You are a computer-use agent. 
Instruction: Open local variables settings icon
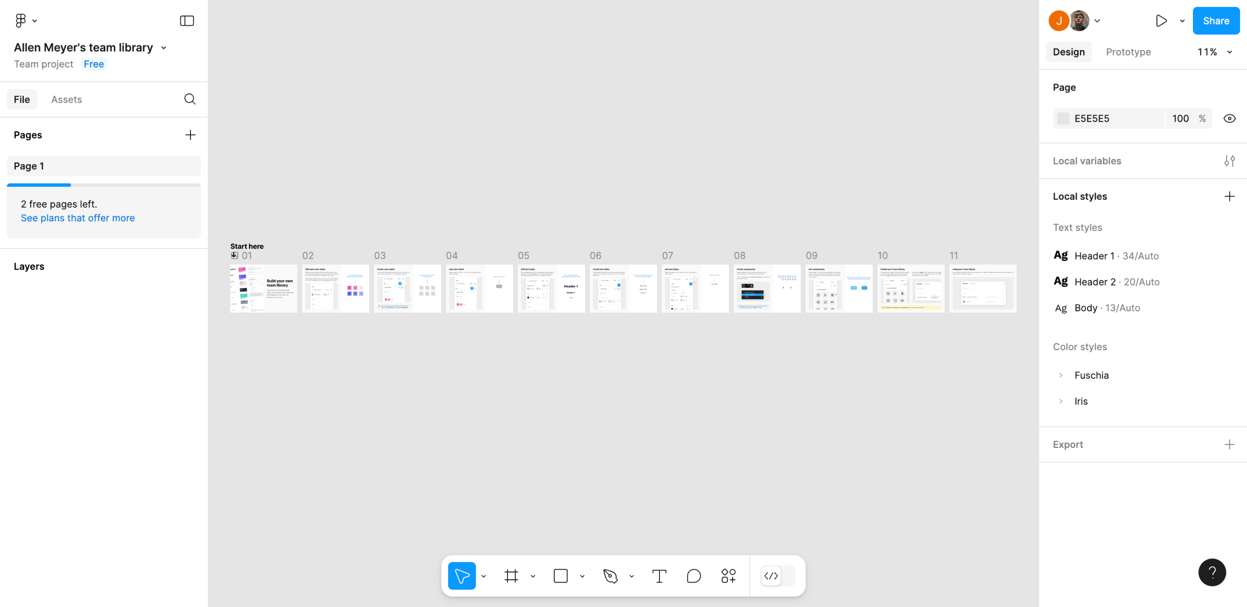1229,161
